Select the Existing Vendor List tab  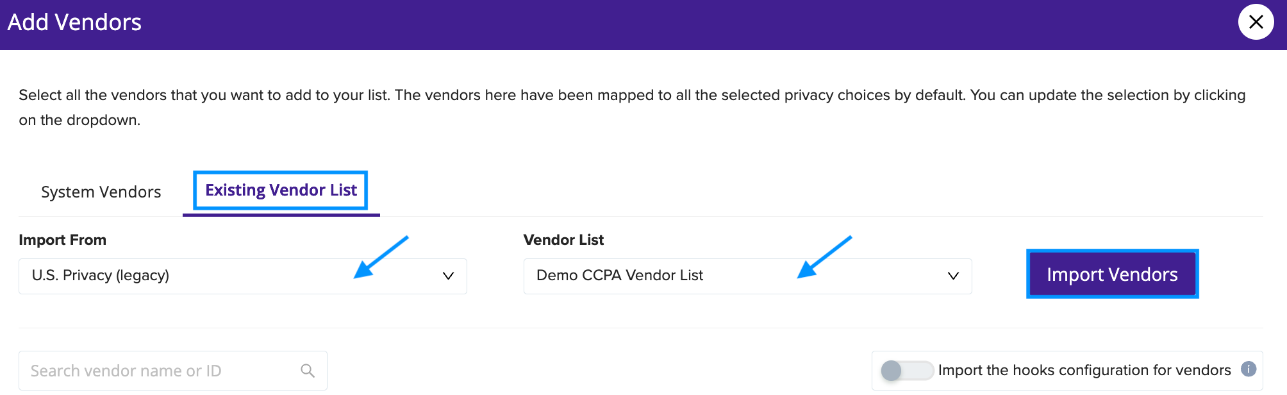click(x=281, y=190)
